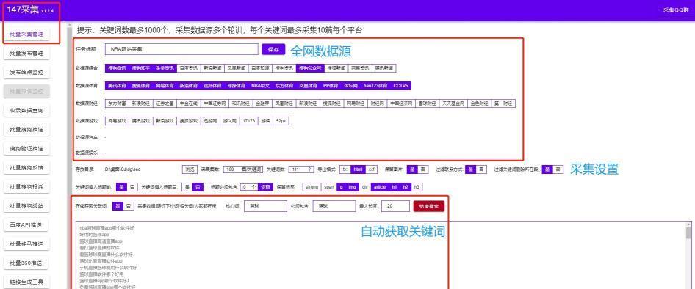Enable the 第一财经 finance source
This screenshot has height=289, width=695.
tap(503, 103)
